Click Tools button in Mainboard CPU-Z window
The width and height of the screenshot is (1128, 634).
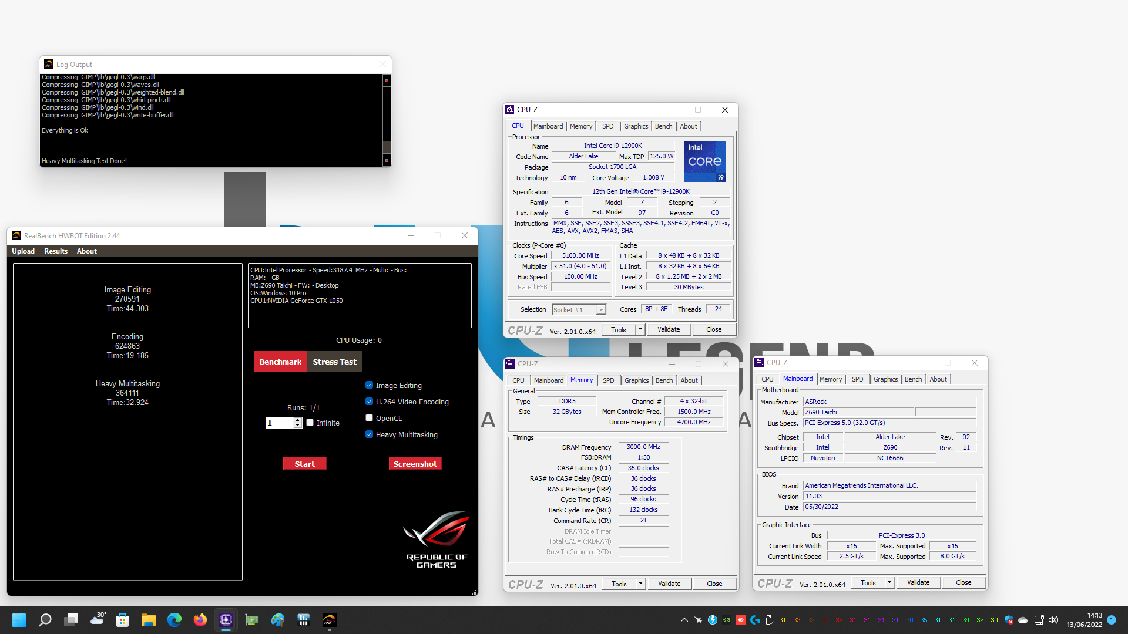click(x=868, y=582)
